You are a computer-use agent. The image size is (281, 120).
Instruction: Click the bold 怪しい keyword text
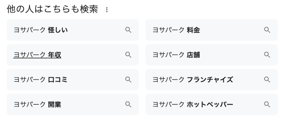(x=58, y=30)
